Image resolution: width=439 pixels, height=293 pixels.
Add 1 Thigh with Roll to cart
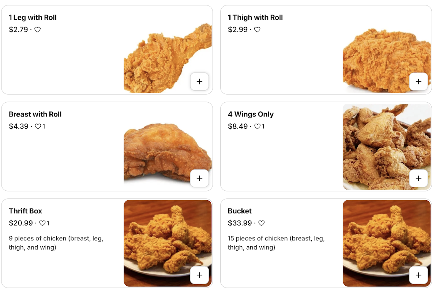(419, 81)
